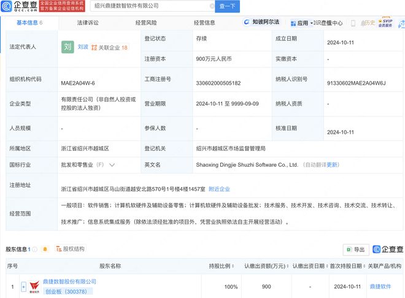Viewport: 405px width, 298px height.
Task: Click the green 刘 avatar icon
Action: 67,47
